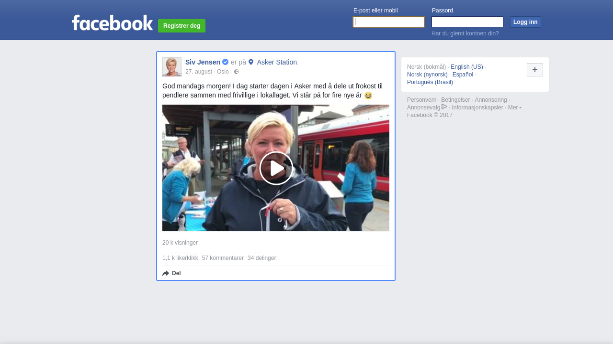Focus the E-post eller mobil field
This screenshot has height=344, width=613.
tap(389, 22)
